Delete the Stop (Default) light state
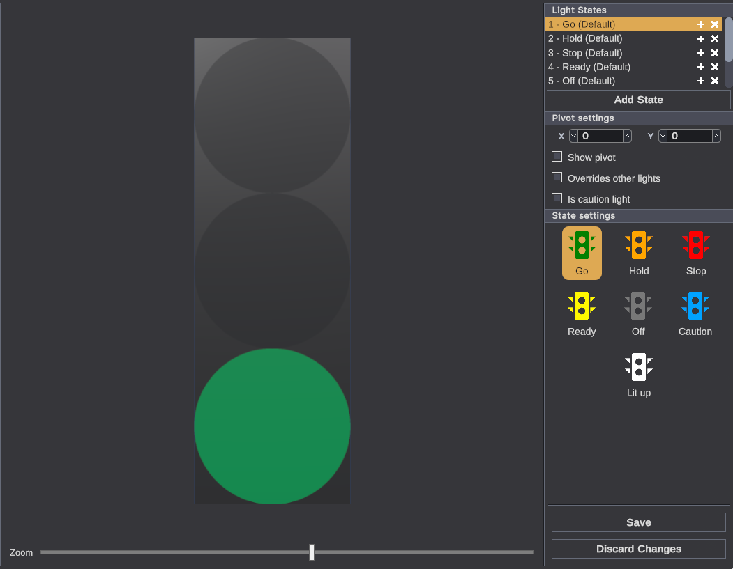Viewport: 733px width, 569px height. (x=715, y=53)
